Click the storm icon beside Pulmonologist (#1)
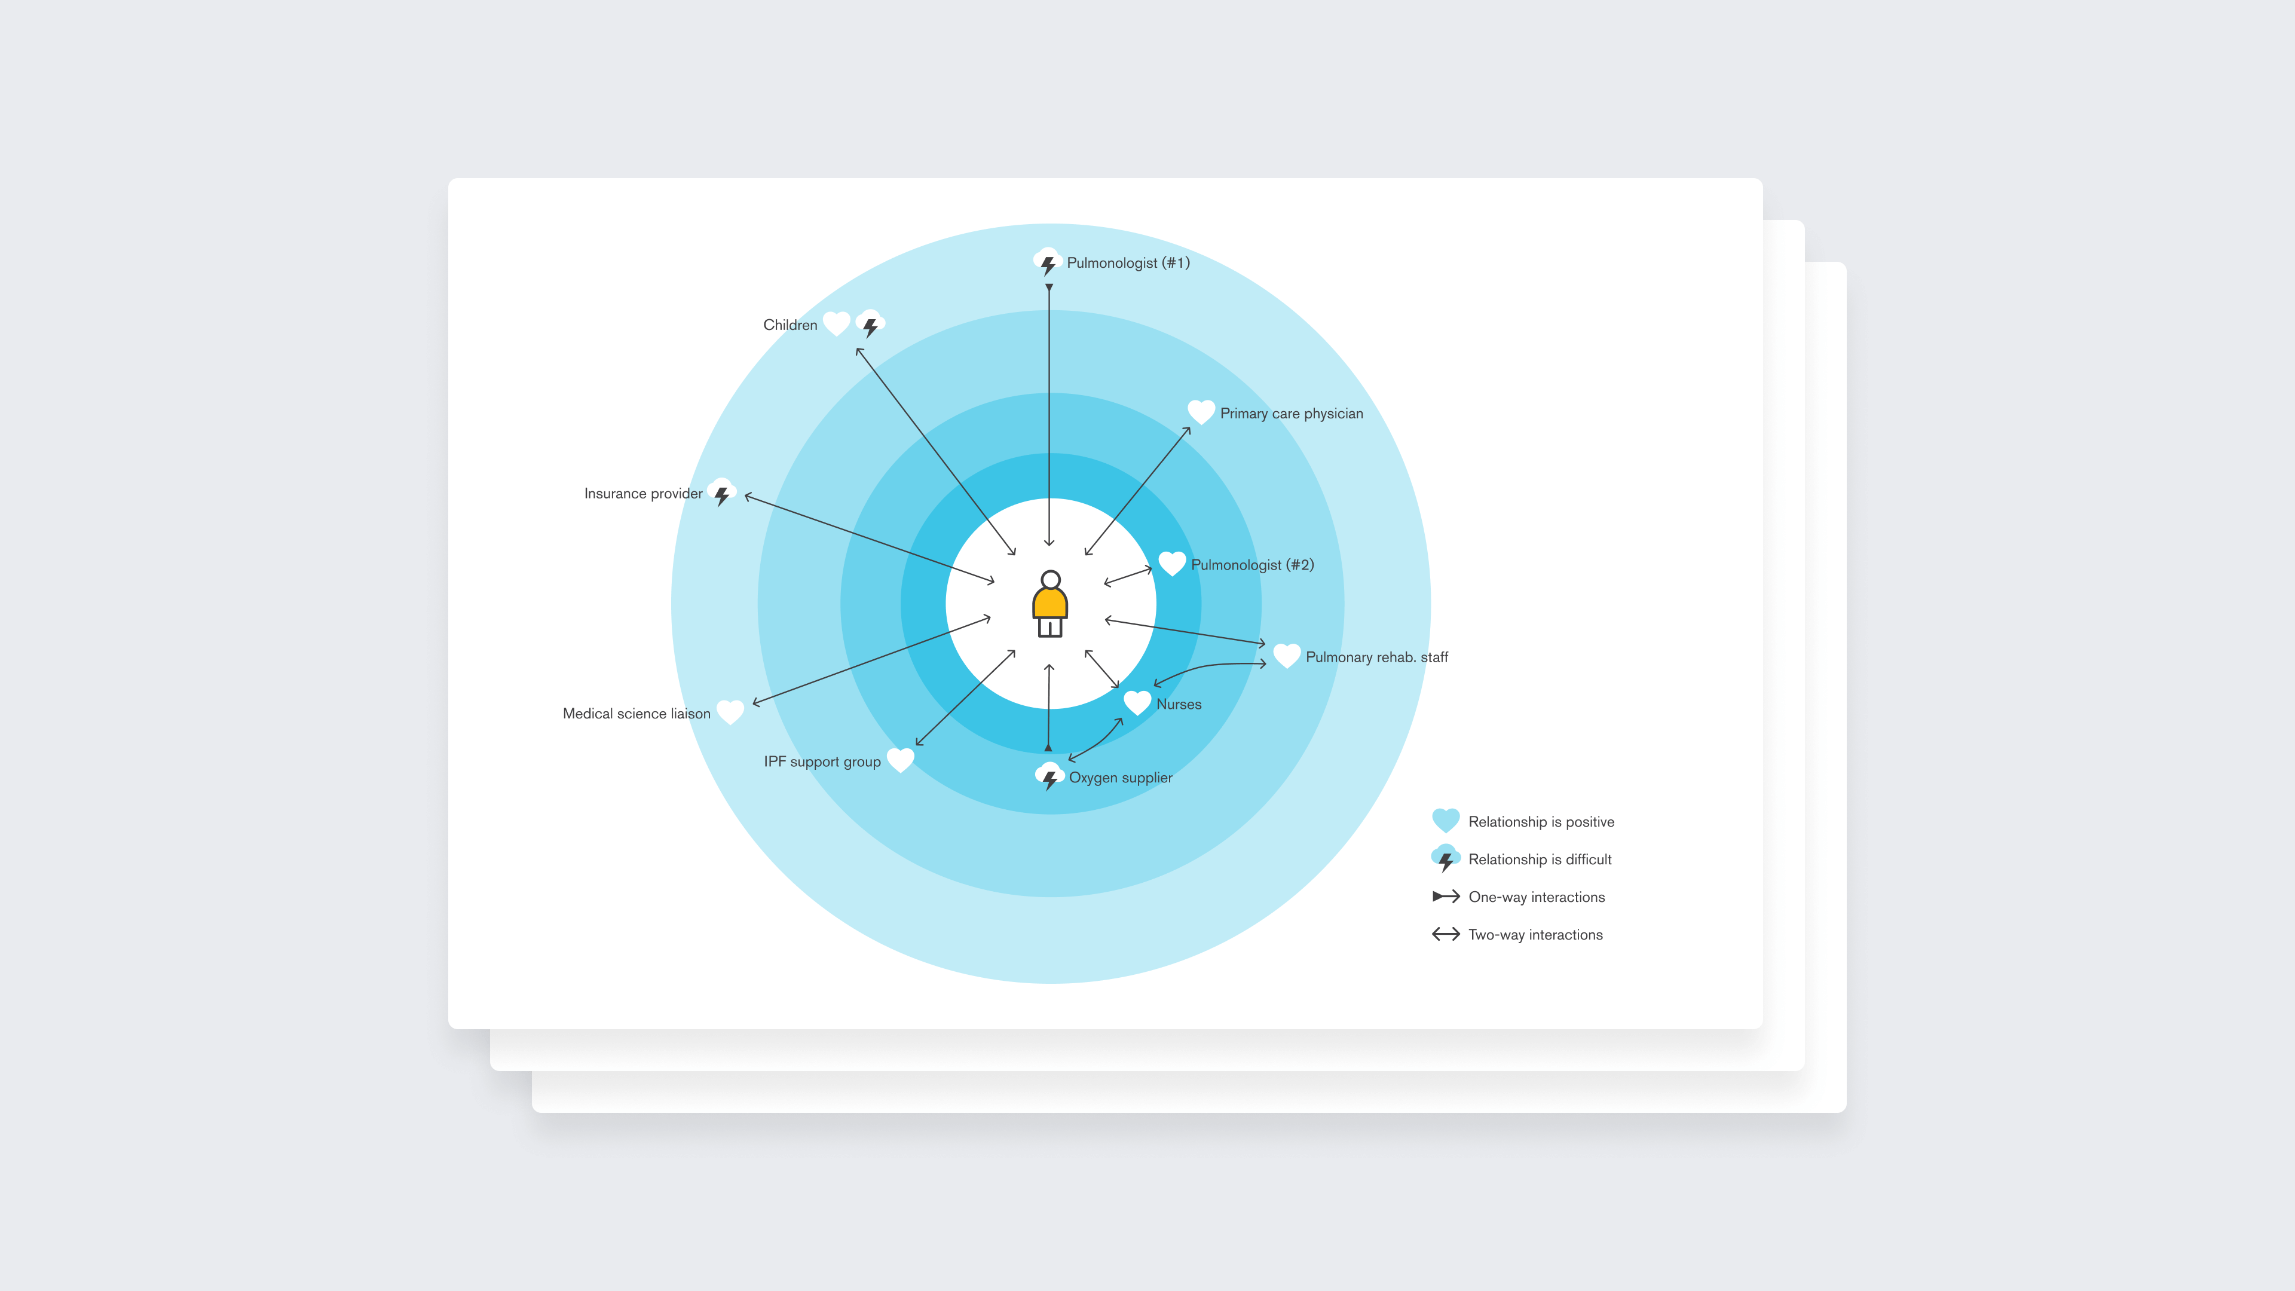 [1048, 262]
